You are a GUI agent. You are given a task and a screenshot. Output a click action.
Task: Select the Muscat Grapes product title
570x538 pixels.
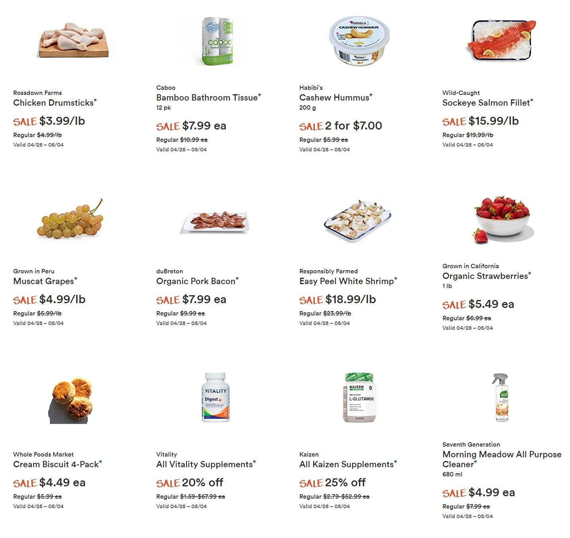(43, 281)
